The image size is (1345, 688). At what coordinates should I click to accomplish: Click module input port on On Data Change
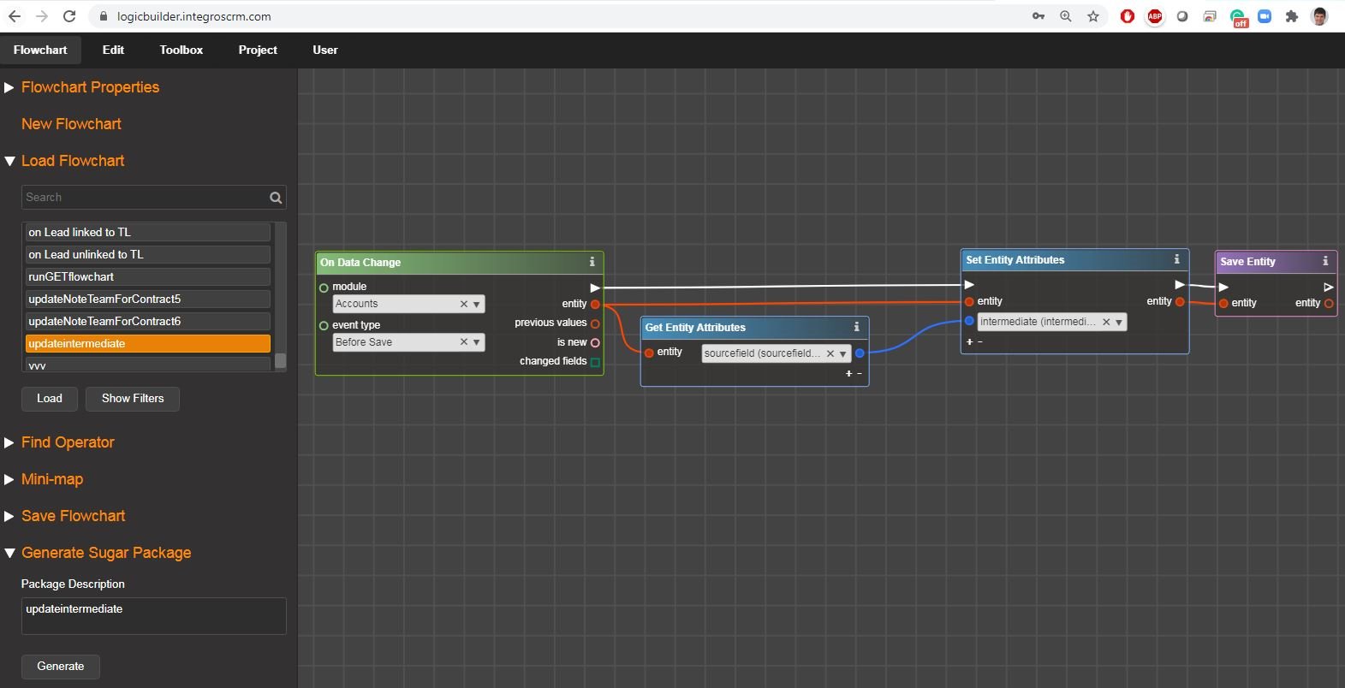click(x=324, y=288)
